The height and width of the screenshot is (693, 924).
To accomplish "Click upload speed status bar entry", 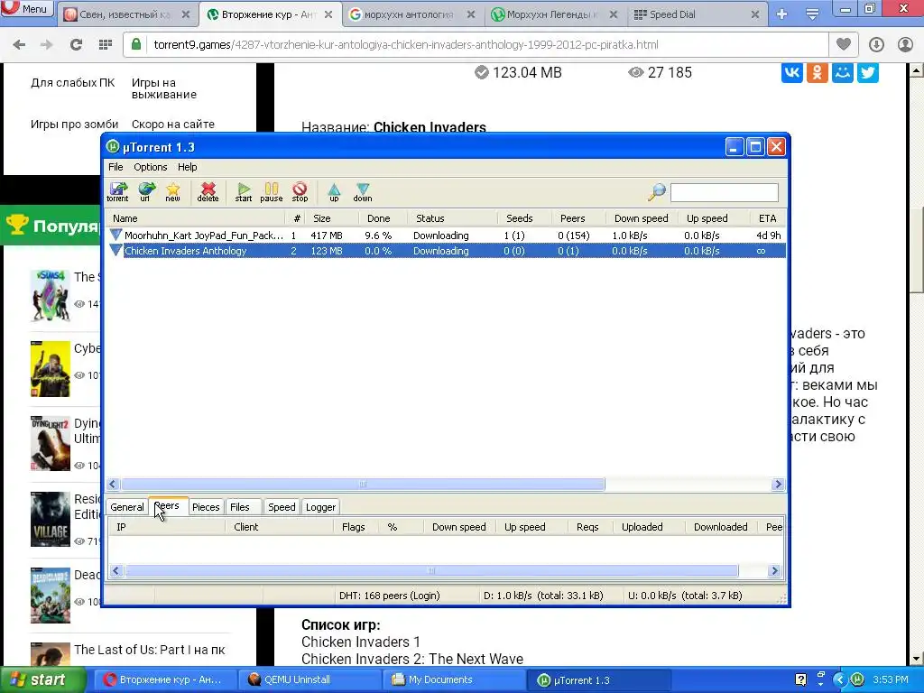I will point(685,596).
